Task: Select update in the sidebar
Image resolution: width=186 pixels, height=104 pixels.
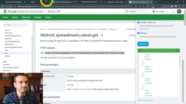Action: 7,56
